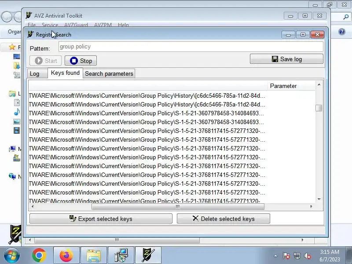Open the Keys found tab
The height and width of the screenshot is (264, 352).
click(x=65, y=73)
